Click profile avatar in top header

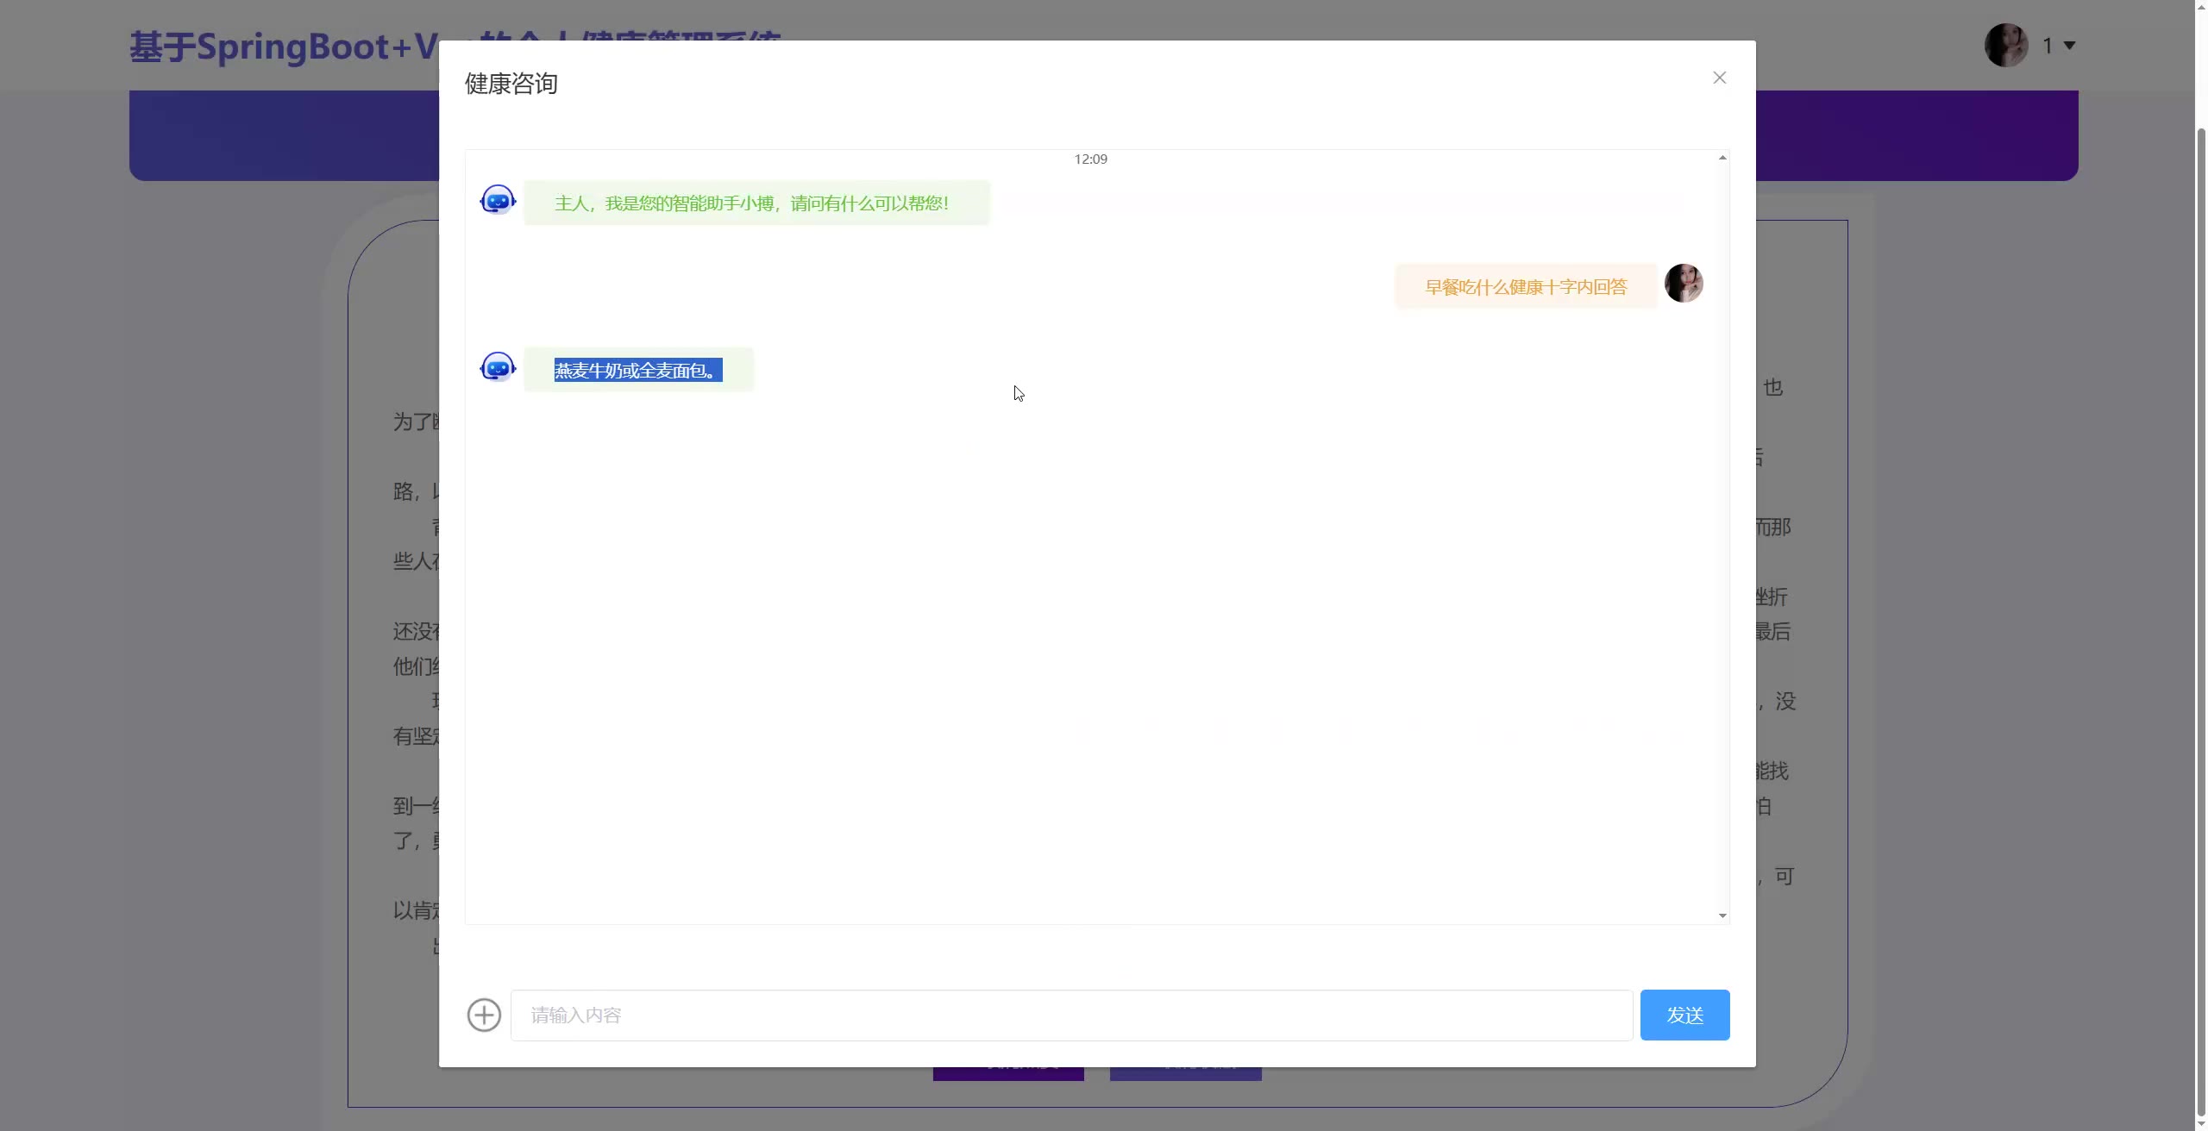point(2006,45)
